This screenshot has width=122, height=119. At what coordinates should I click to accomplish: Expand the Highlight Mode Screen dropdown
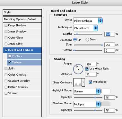pos(87,91)
